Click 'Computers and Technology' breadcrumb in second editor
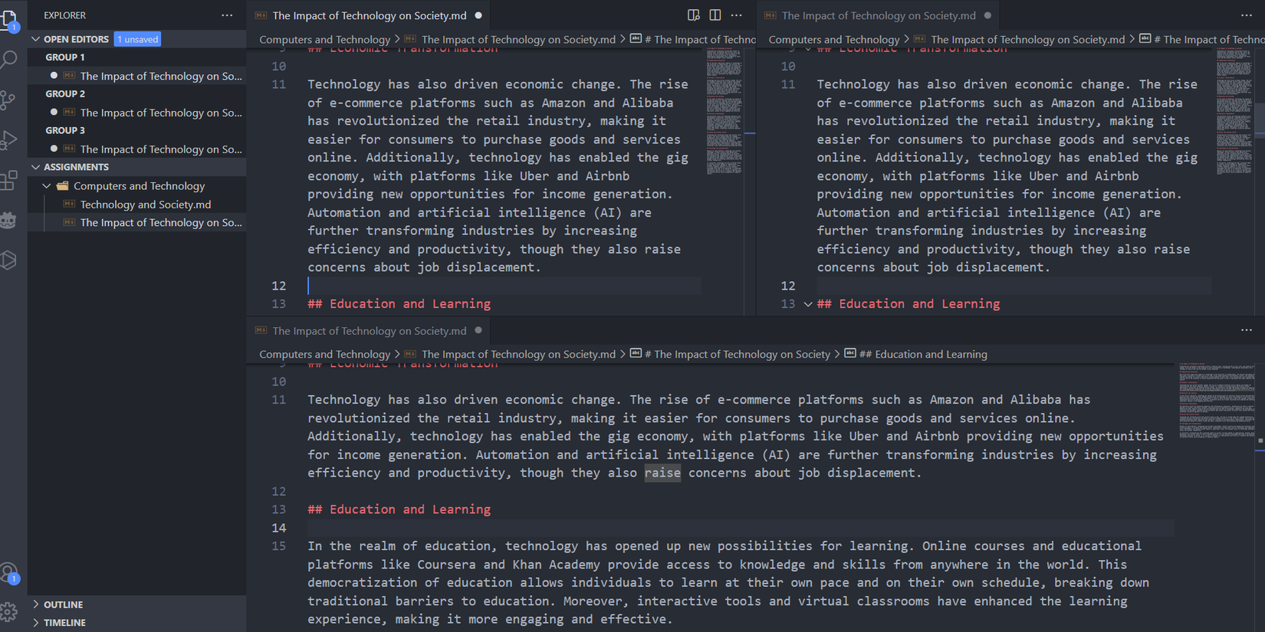Viewport: 1265px width, 632px height. 833,39
